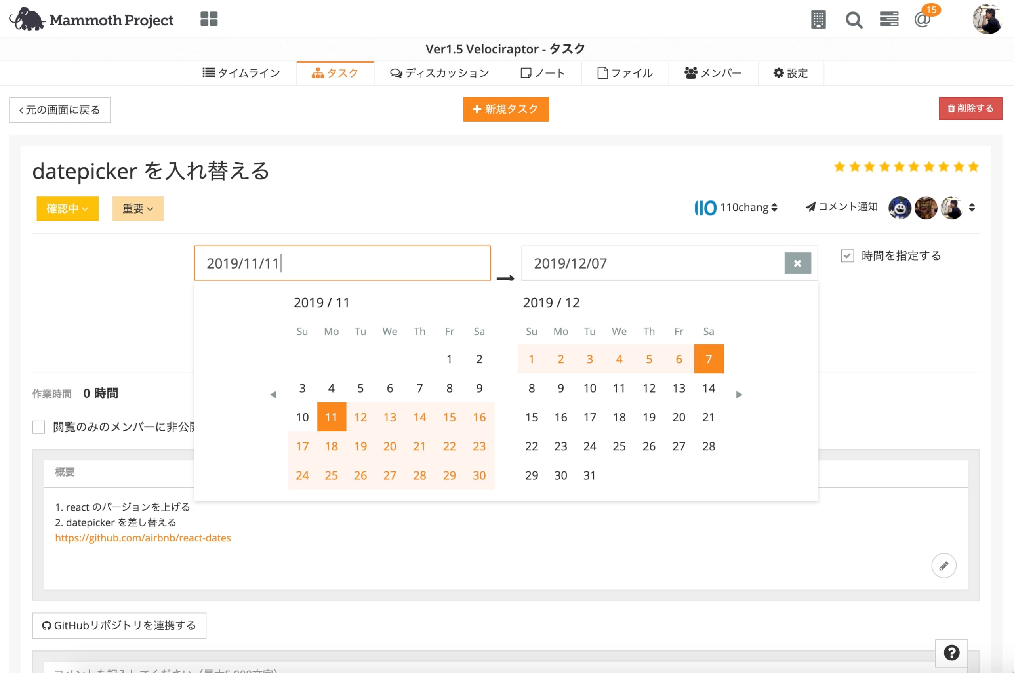Open search with magnifier icon
Image resolution: width=1014 pixels, height=673 pixels.
pos(854,20)
